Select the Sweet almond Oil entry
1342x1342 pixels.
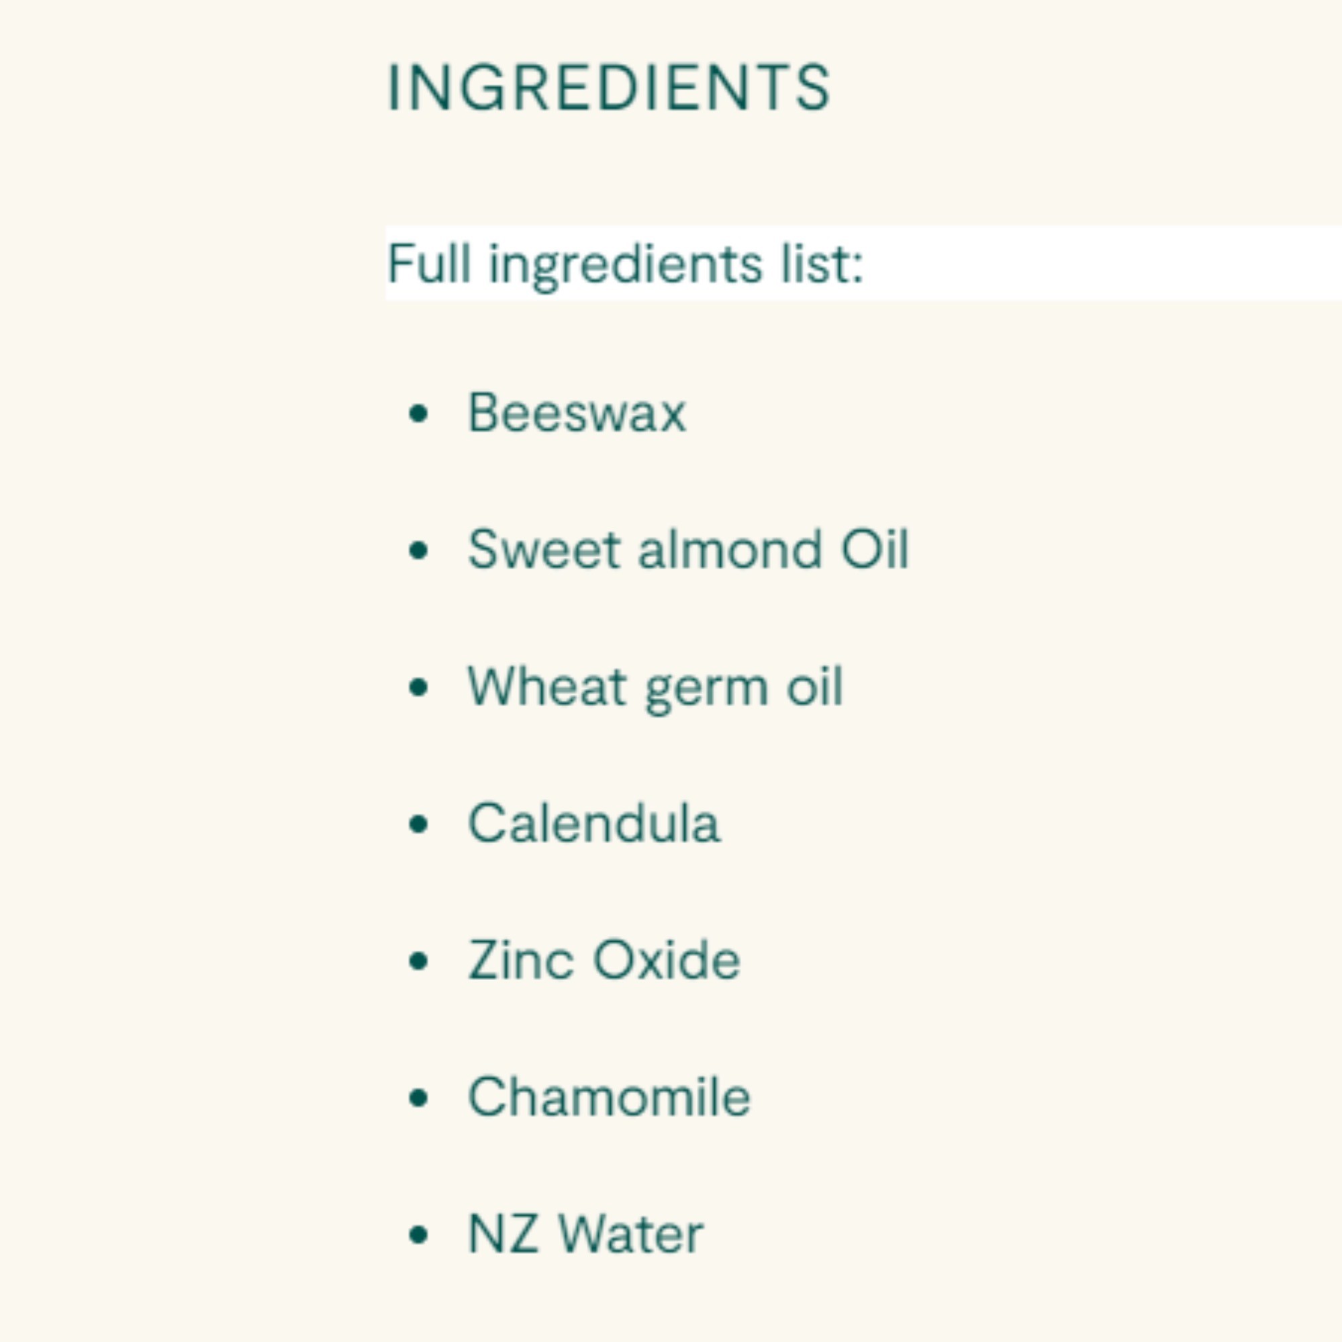tap(687, 549)
